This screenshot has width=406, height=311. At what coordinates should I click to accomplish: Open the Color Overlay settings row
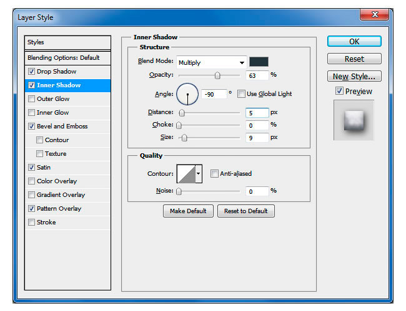coord(67,181)
